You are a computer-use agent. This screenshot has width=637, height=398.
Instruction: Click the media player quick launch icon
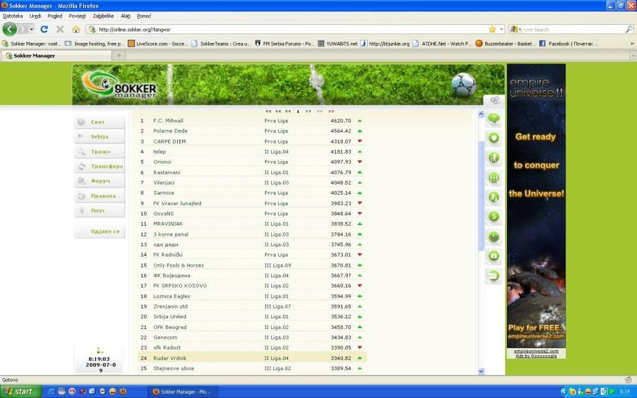click(x=103, y=392)
